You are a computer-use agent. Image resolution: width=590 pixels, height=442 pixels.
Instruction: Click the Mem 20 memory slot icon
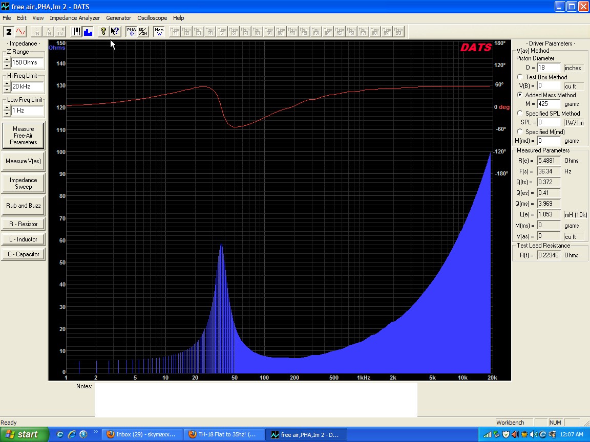coord(398,32)
